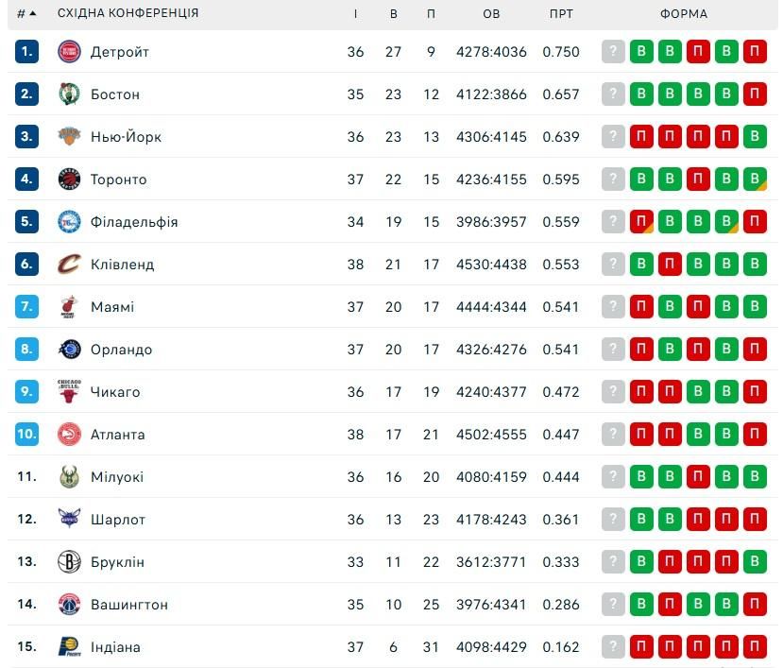783x668 pixels.
Task: Sort table by the # rank column
Action: coord(26,14)
